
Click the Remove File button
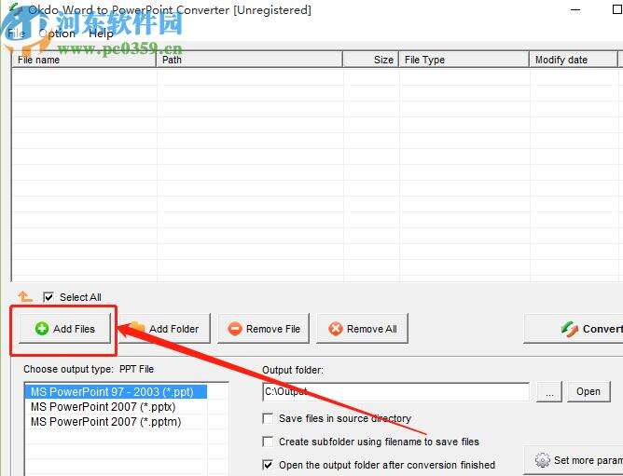click(263, 328)
